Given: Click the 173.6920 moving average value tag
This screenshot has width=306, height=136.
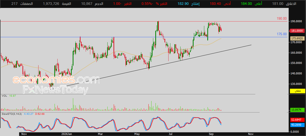Looking at the screenshot, I should pos(297,38).
